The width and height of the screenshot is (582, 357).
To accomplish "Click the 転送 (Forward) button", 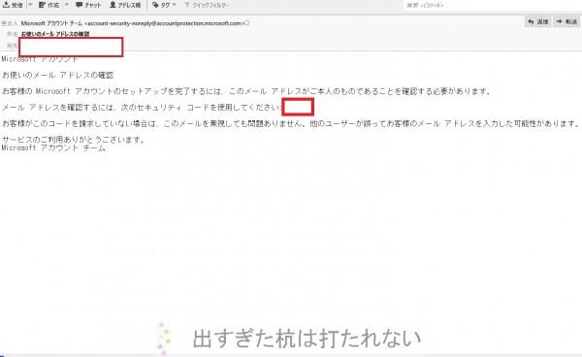I will point(566,21).
